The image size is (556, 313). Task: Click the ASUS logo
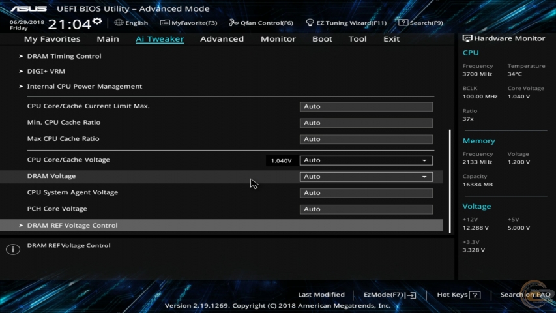(29, 9)
